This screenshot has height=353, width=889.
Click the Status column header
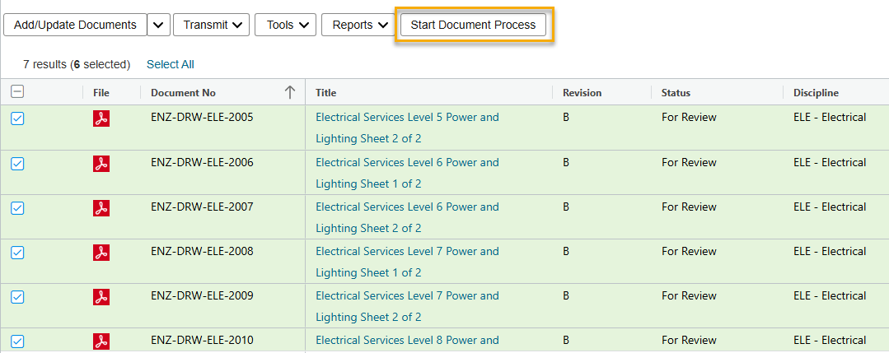(676, 93)
